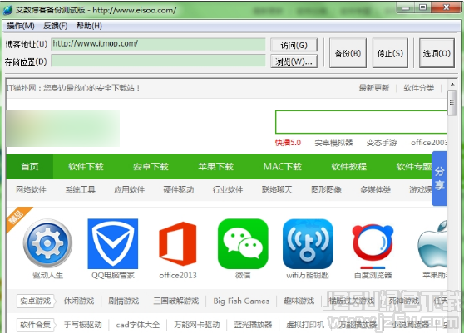464x333 pixels.
Task: Click the 三国破解游戏 link
Action: pos(175,301)
